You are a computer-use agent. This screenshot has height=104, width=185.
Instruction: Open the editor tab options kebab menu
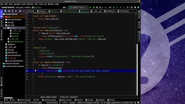136,11
